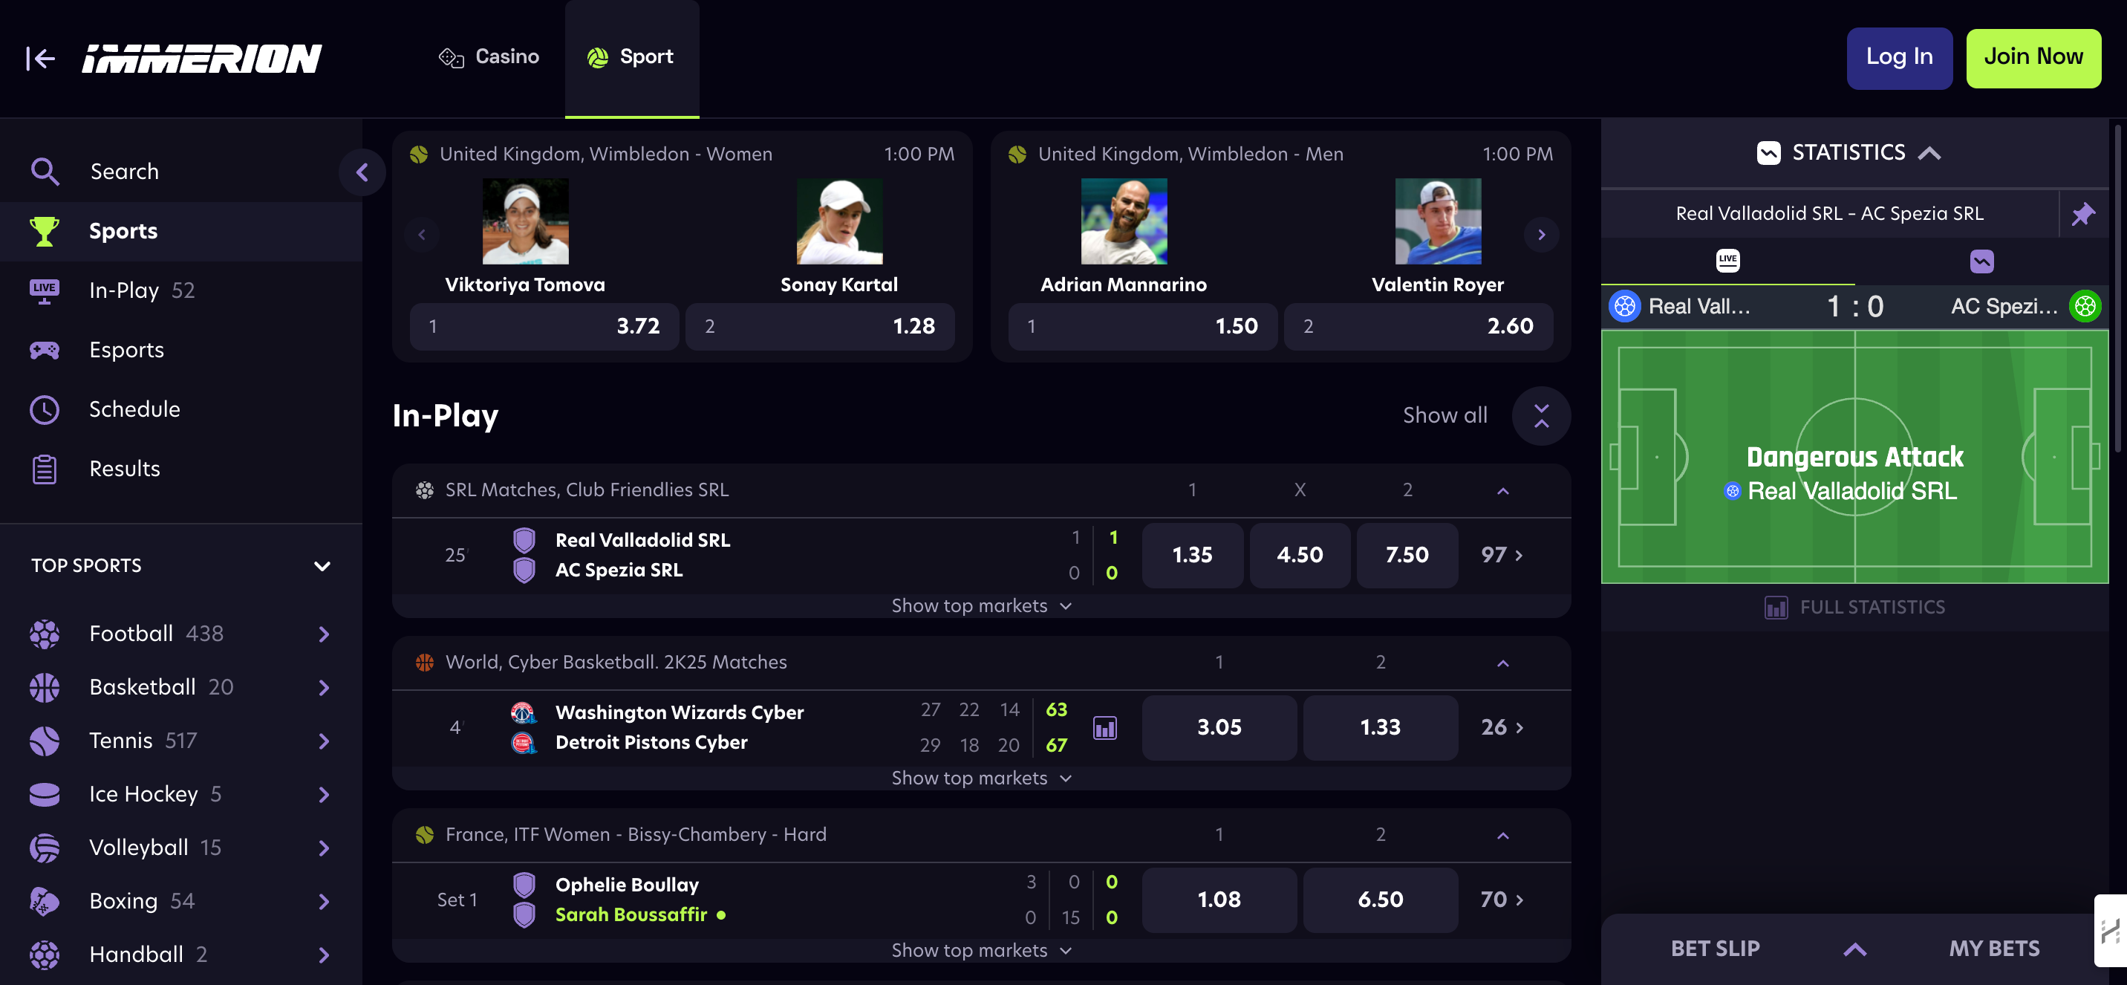The width and height of the screenshot is (2127, 985).
Task: Expand the Ice Hockey 5 chevron
Action: (324, 794)
